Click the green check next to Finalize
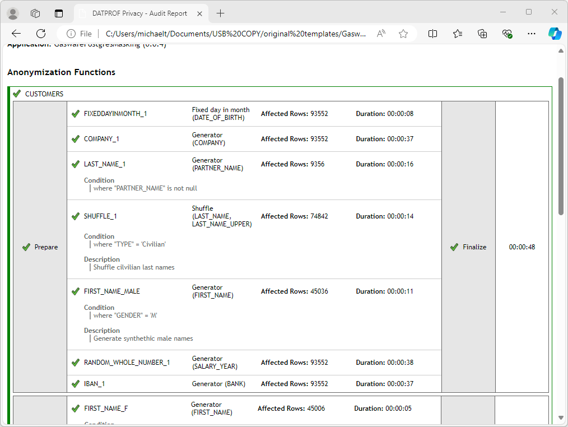Screen dimensions: 568x427 (x=454, y=247)
